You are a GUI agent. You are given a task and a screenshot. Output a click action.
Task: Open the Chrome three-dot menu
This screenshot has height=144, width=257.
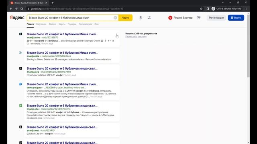246,9
